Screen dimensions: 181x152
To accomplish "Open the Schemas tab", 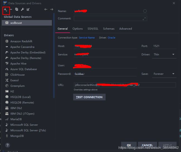I will point(109,28).
